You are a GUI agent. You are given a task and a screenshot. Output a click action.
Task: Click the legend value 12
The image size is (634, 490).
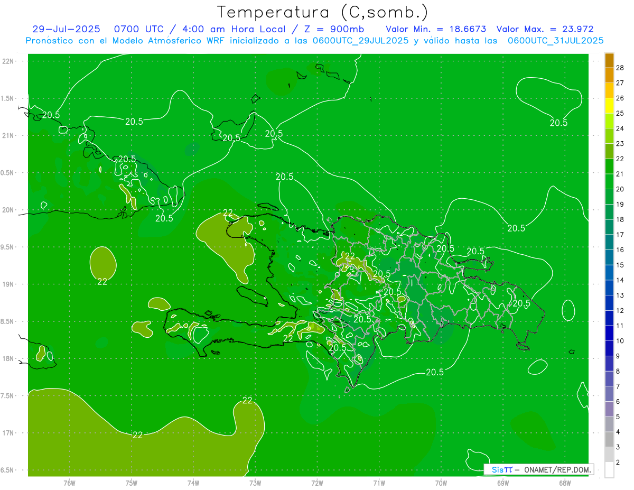click(x=620, y=311)
